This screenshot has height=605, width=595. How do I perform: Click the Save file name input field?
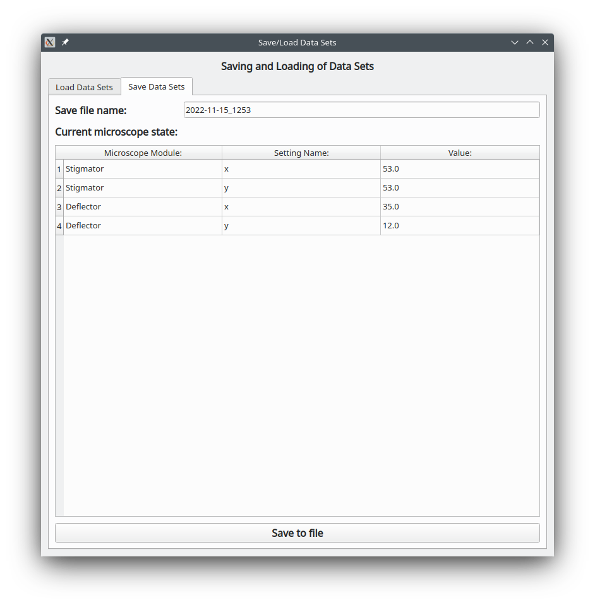[362, 110]
